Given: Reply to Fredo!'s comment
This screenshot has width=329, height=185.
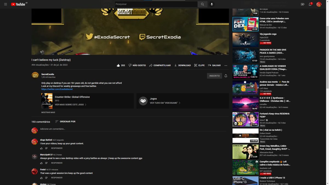Looking at the screenshot, I should click(x=57, y=178).
